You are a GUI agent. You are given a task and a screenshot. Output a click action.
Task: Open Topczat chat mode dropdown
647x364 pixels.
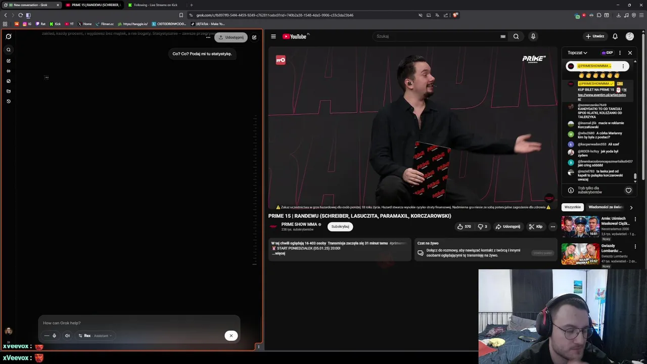click(x=577, y=53)
